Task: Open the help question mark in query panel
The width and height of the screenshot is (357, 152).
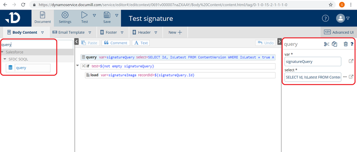Action: point(352,44)
